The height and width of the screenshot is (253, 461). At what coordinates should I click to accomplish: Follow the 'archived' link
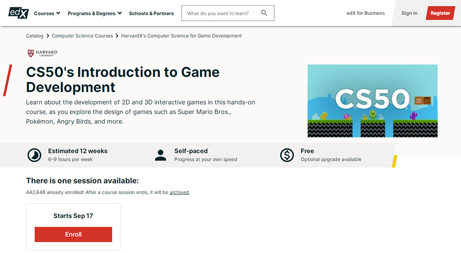coord(179,192)
